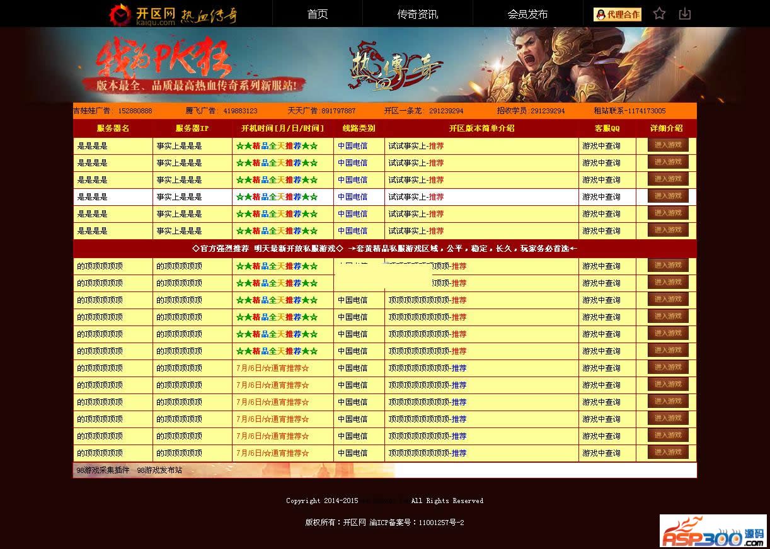Click 进入游戏 in the bottom-most table row

point(668,452)
